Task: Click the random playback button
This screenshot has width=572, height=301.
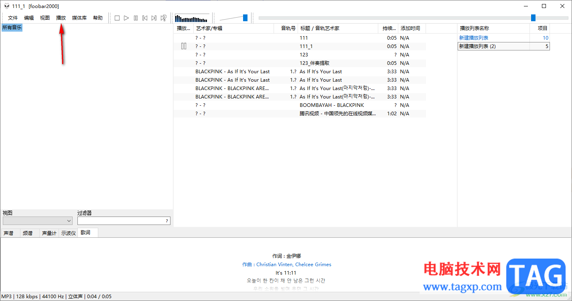Action: click(164, 18)
